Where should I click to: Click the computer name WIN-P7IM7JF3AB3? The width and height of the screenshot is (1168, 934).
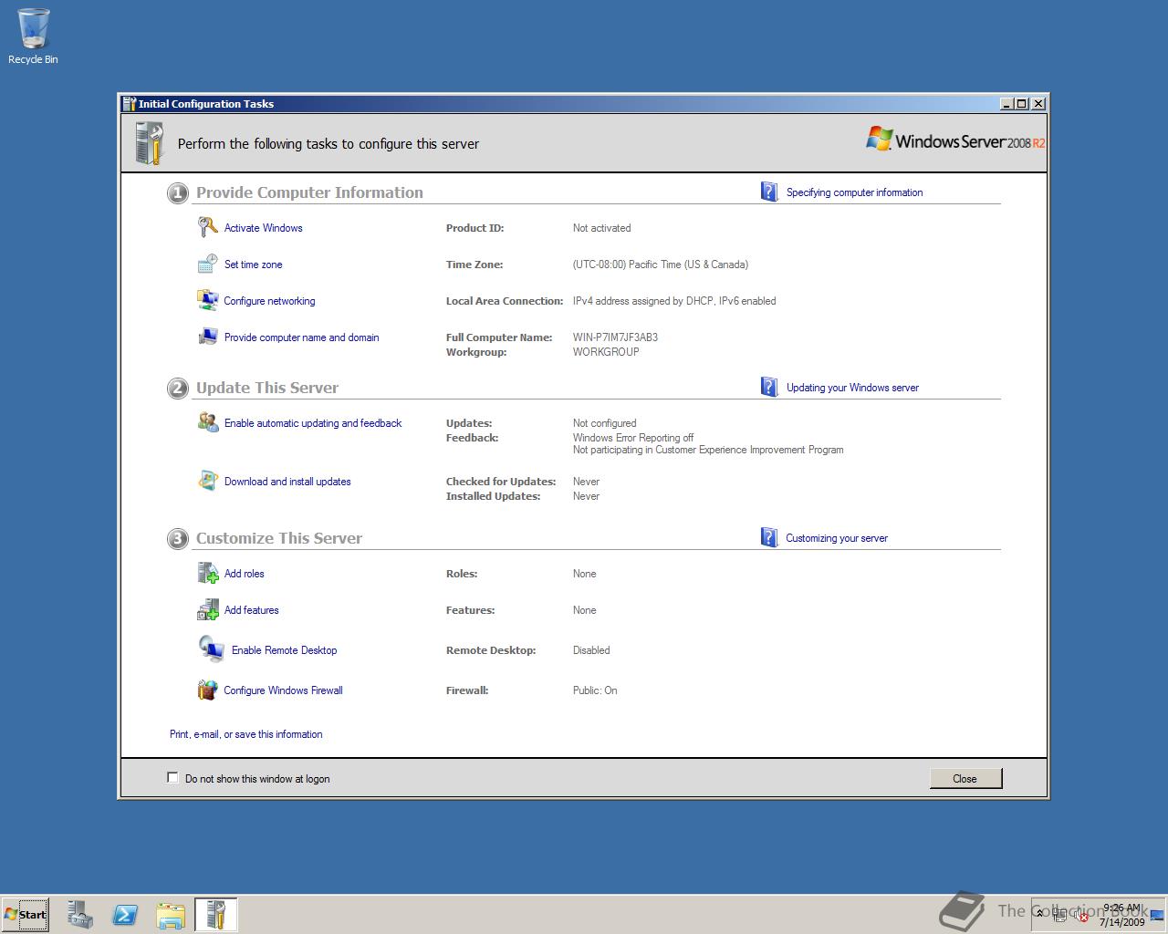(615, 337)
